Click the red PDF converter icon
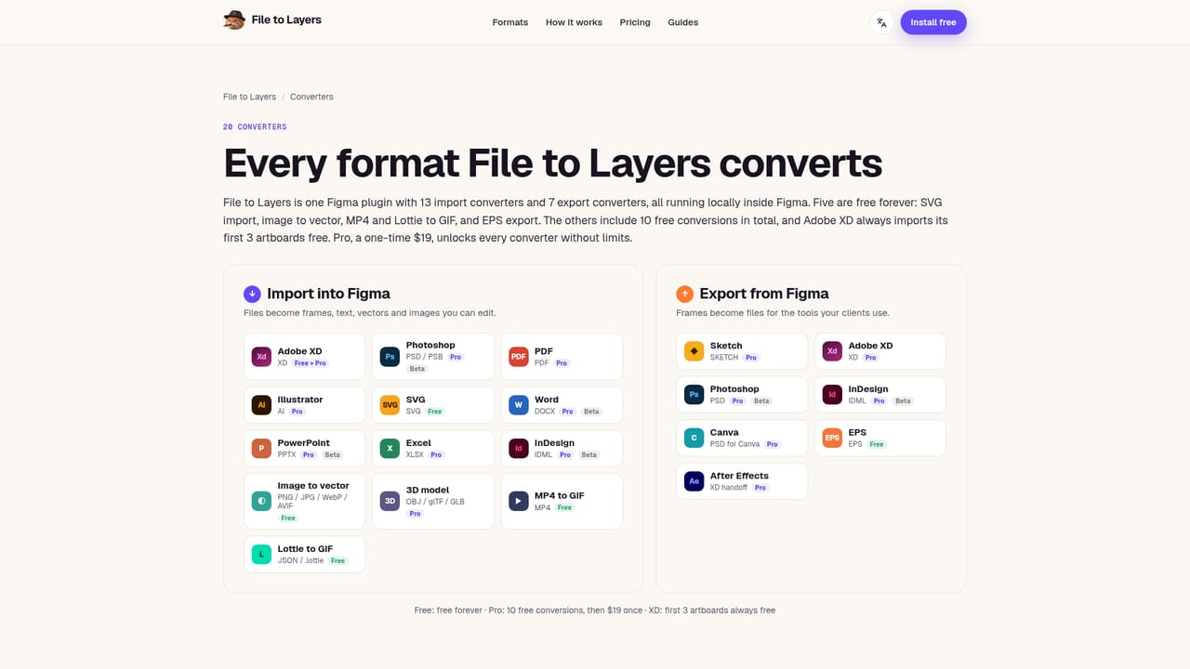This screenshot has height=669, width=1190. point(519,357)
